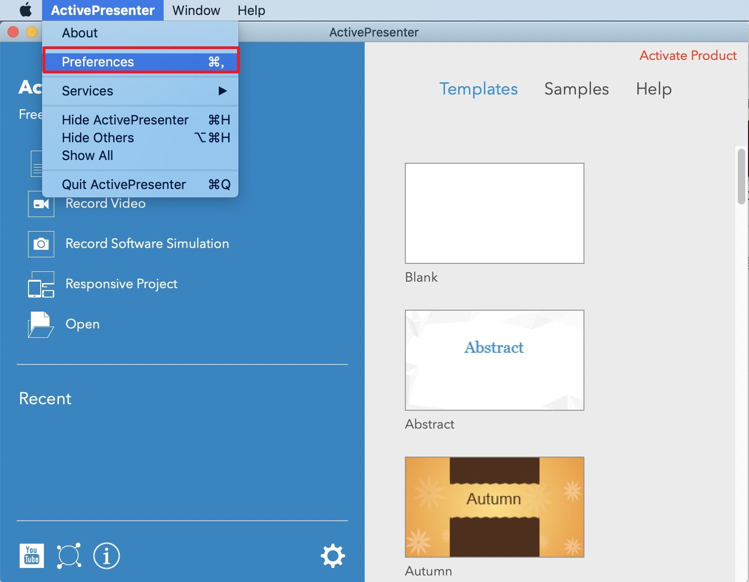
Task: Click the templates list vertical scrollbar
Action: (741, 176)
